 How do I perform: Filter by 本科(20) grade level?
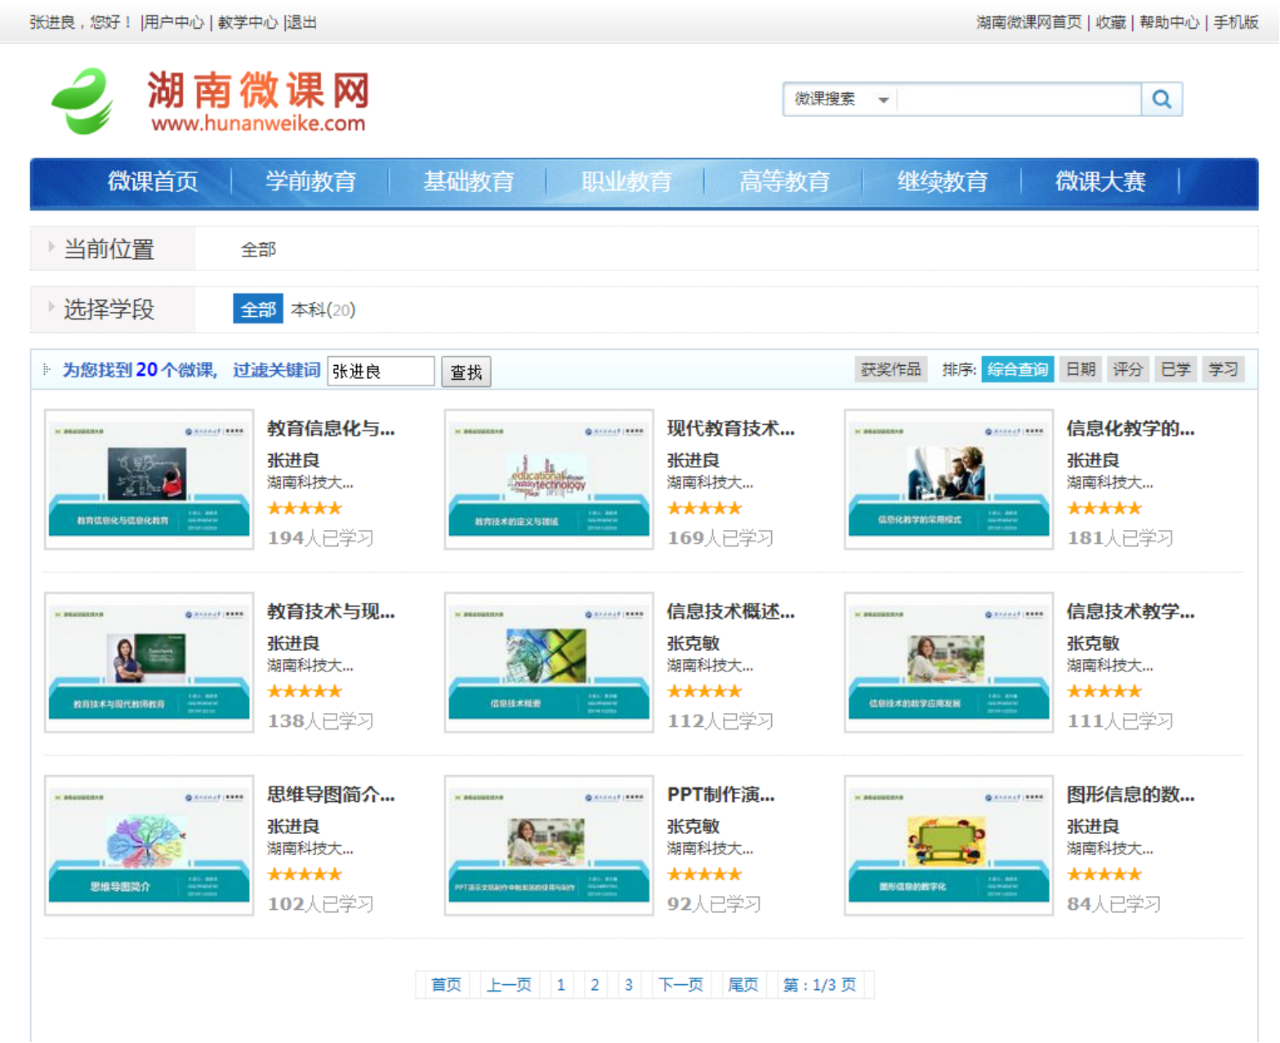click(323, 310)
